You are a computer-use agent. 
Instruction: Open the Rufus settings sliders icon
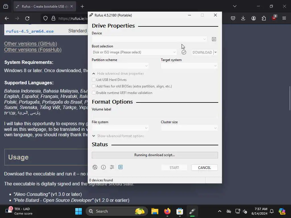pos(112,167)
